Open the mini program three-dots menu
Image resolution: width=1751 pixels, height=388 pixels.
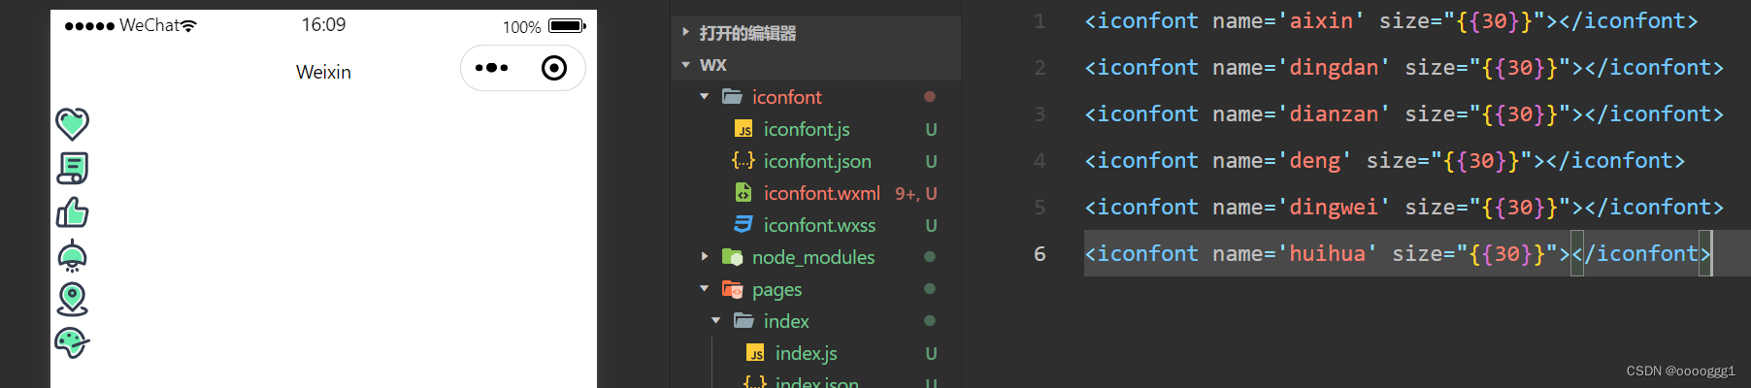click(491, 68)
